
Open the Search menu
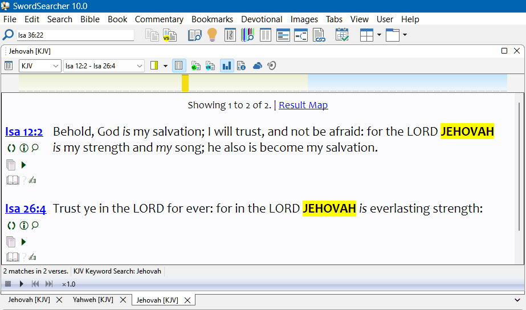point(60,19)
